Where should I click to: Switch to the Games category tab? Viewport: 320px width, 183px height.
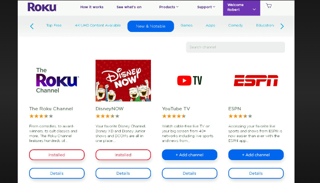(186, 25)
